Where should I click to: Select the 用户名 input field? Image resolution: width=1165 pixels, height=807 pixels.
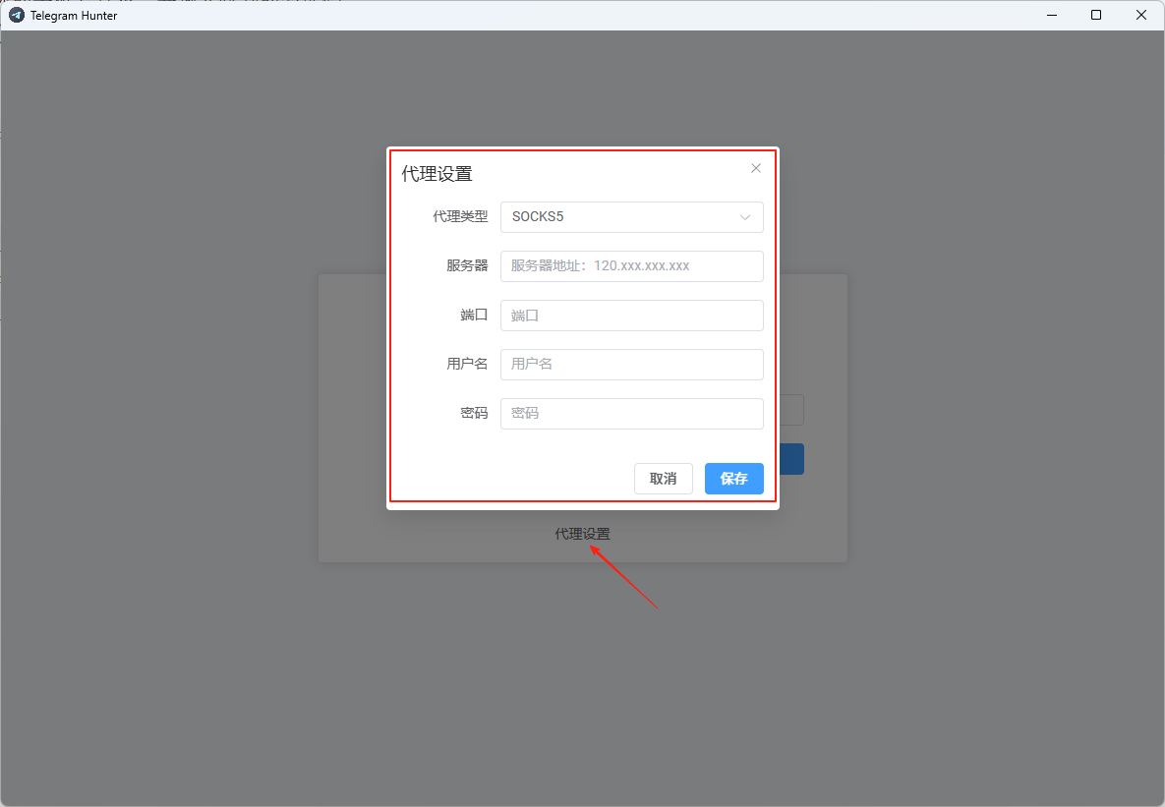coord(631,365)
